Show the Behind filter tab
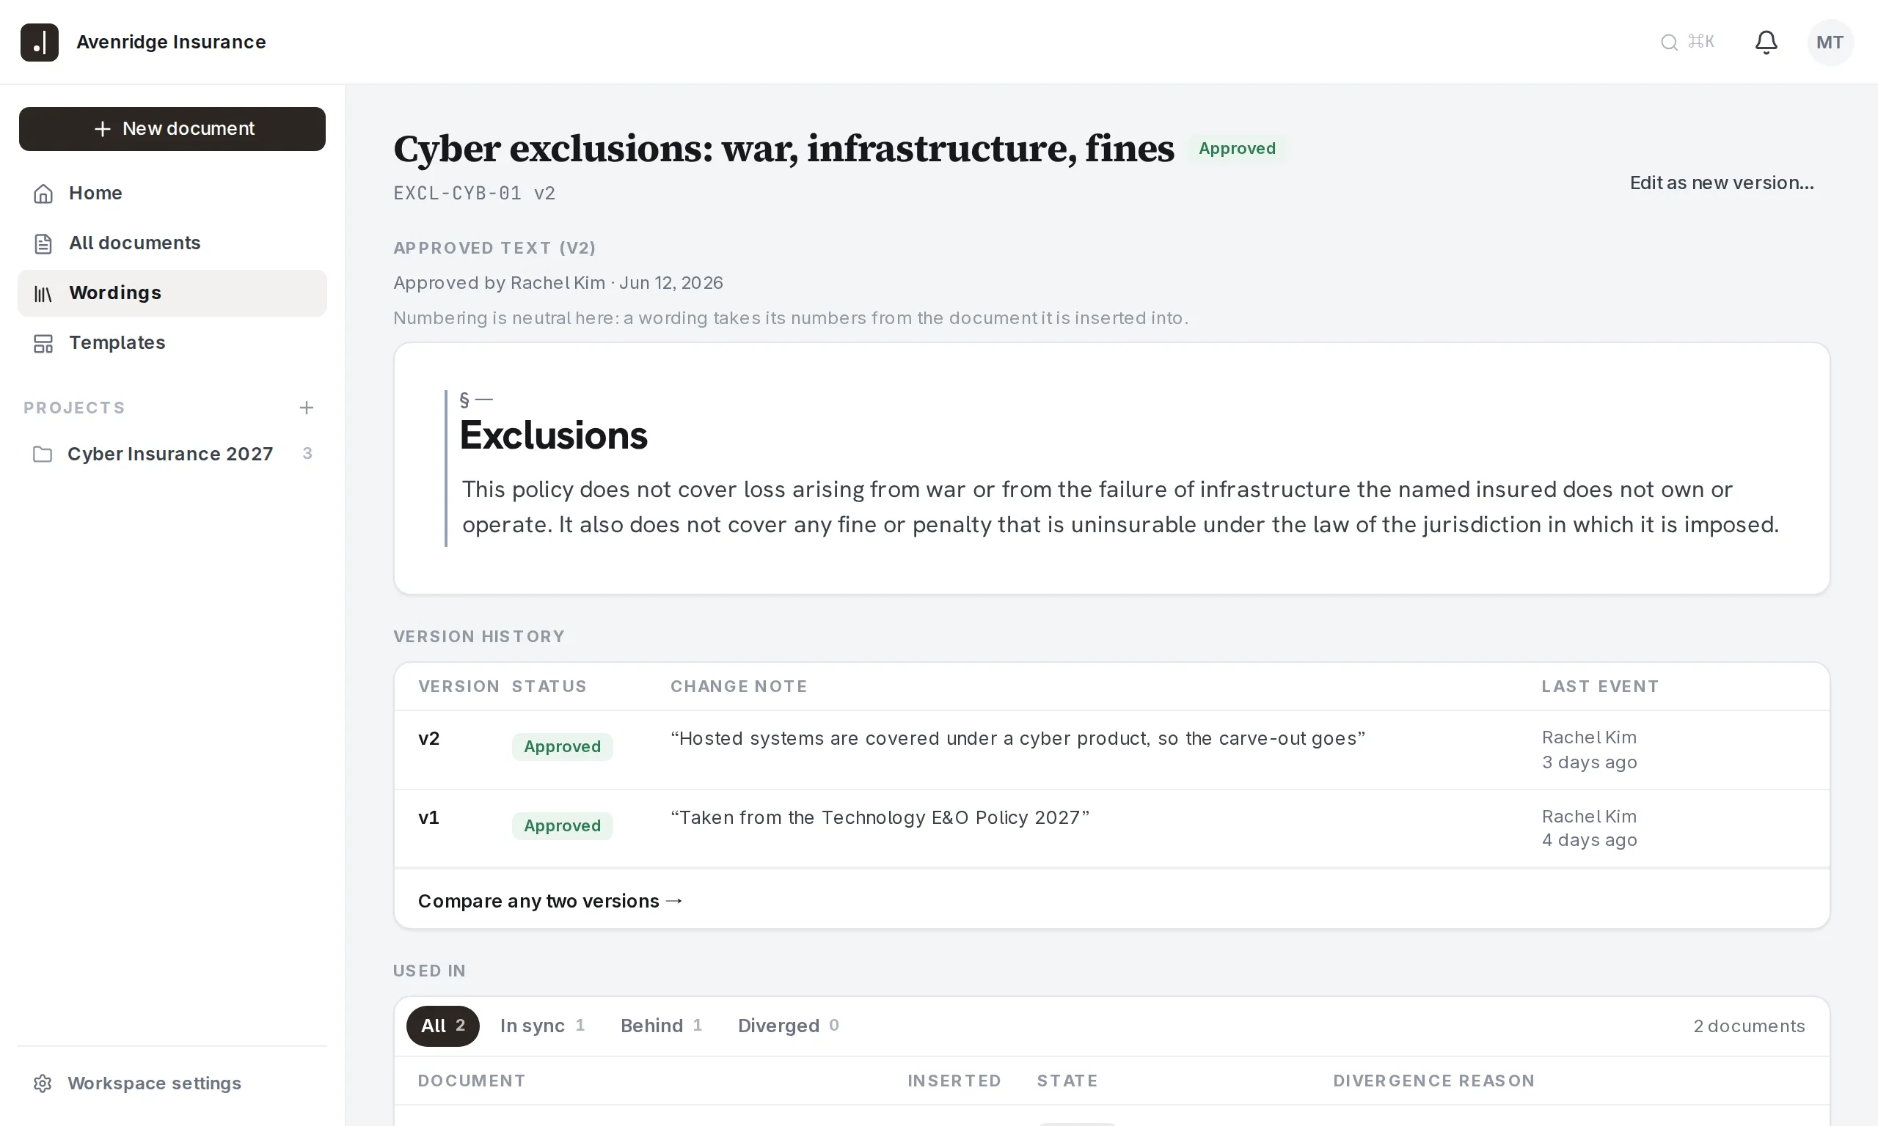The height and width of the screenshot is (1126, 1878). point(660,1026)
